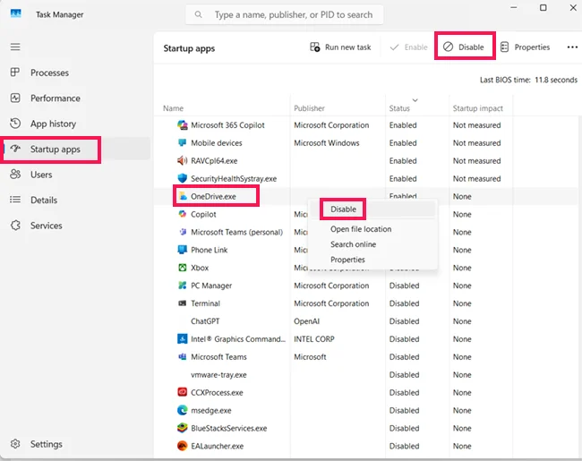
Task: Select the Mobile devices icon
Action: [183, 143]
